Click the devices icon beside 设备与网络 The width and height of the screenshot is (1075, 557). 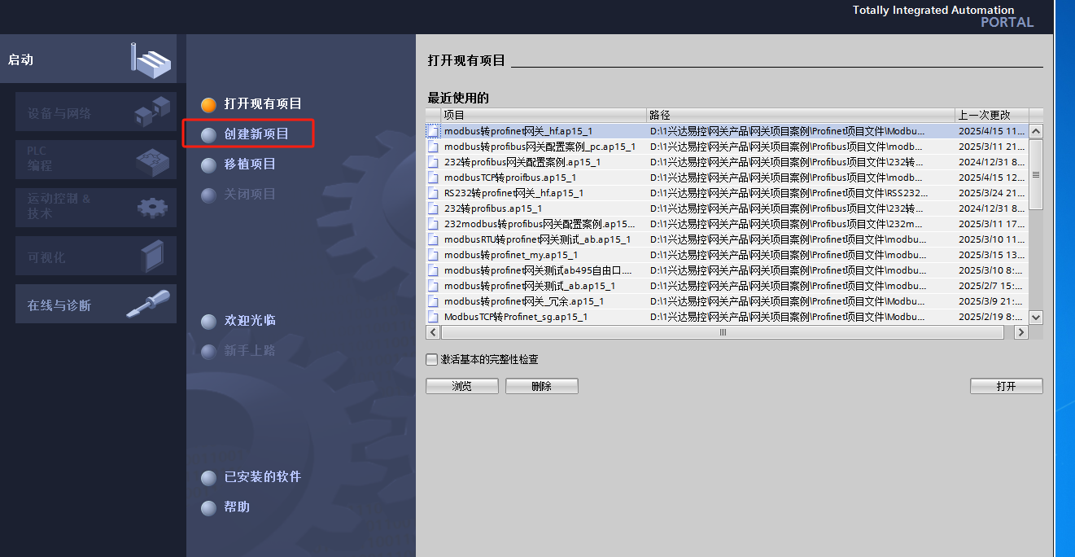(152, 112)
